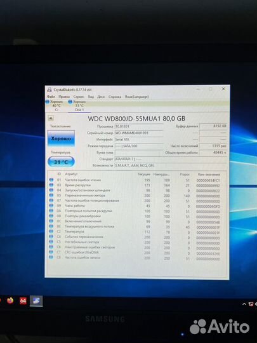257x343 pixels.
Task: Click status icon of attribute 0B row
Action: (51, 216)
